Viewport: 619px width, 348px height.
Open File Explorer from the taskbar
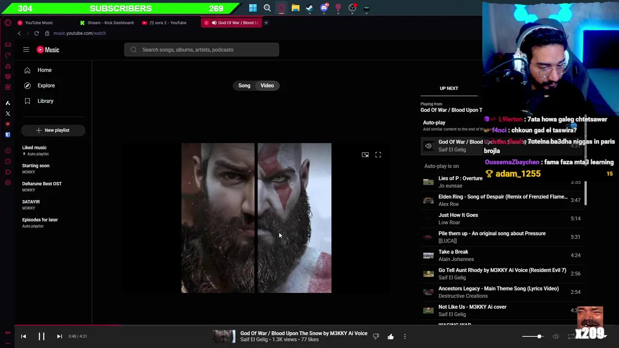(x=295, y=8)
